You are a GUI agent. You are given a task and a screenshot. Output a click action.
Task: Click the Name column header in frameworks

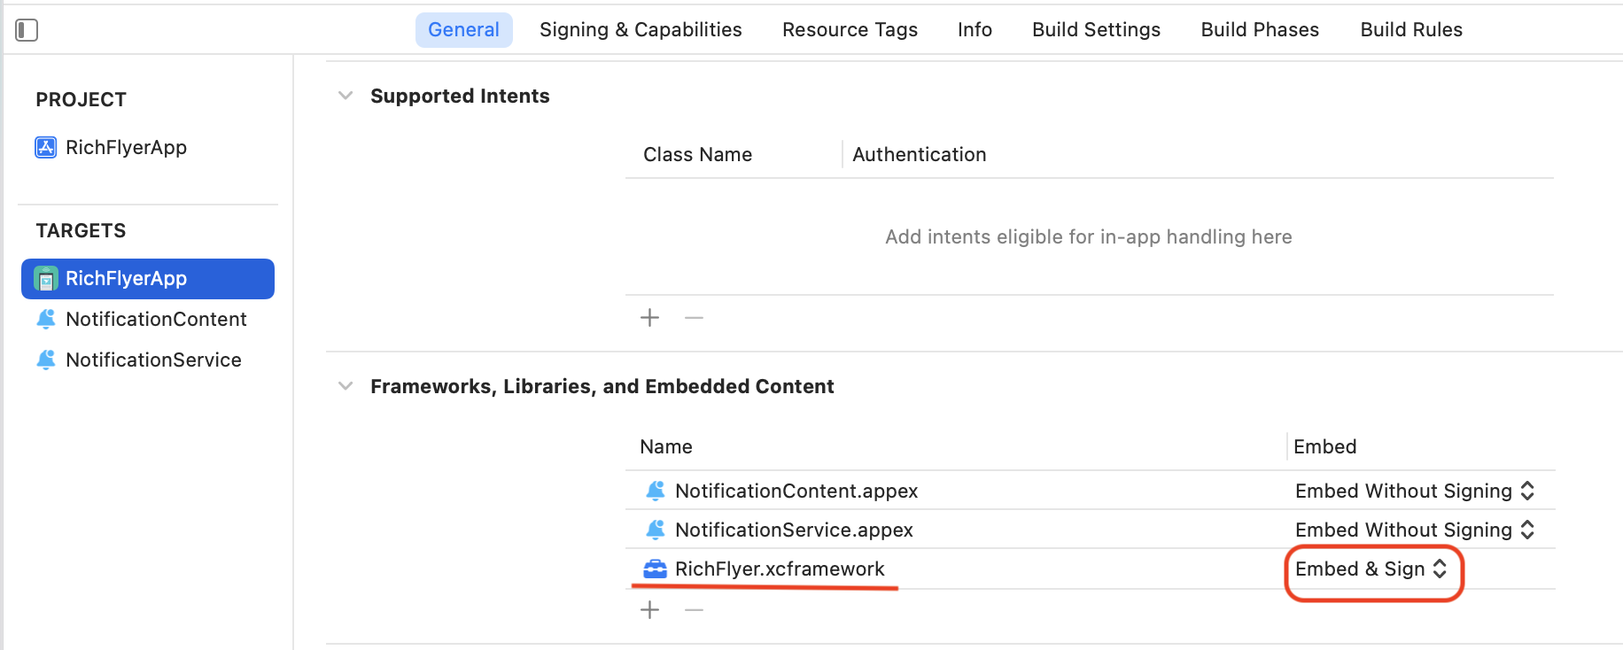(x=666, y=446)
